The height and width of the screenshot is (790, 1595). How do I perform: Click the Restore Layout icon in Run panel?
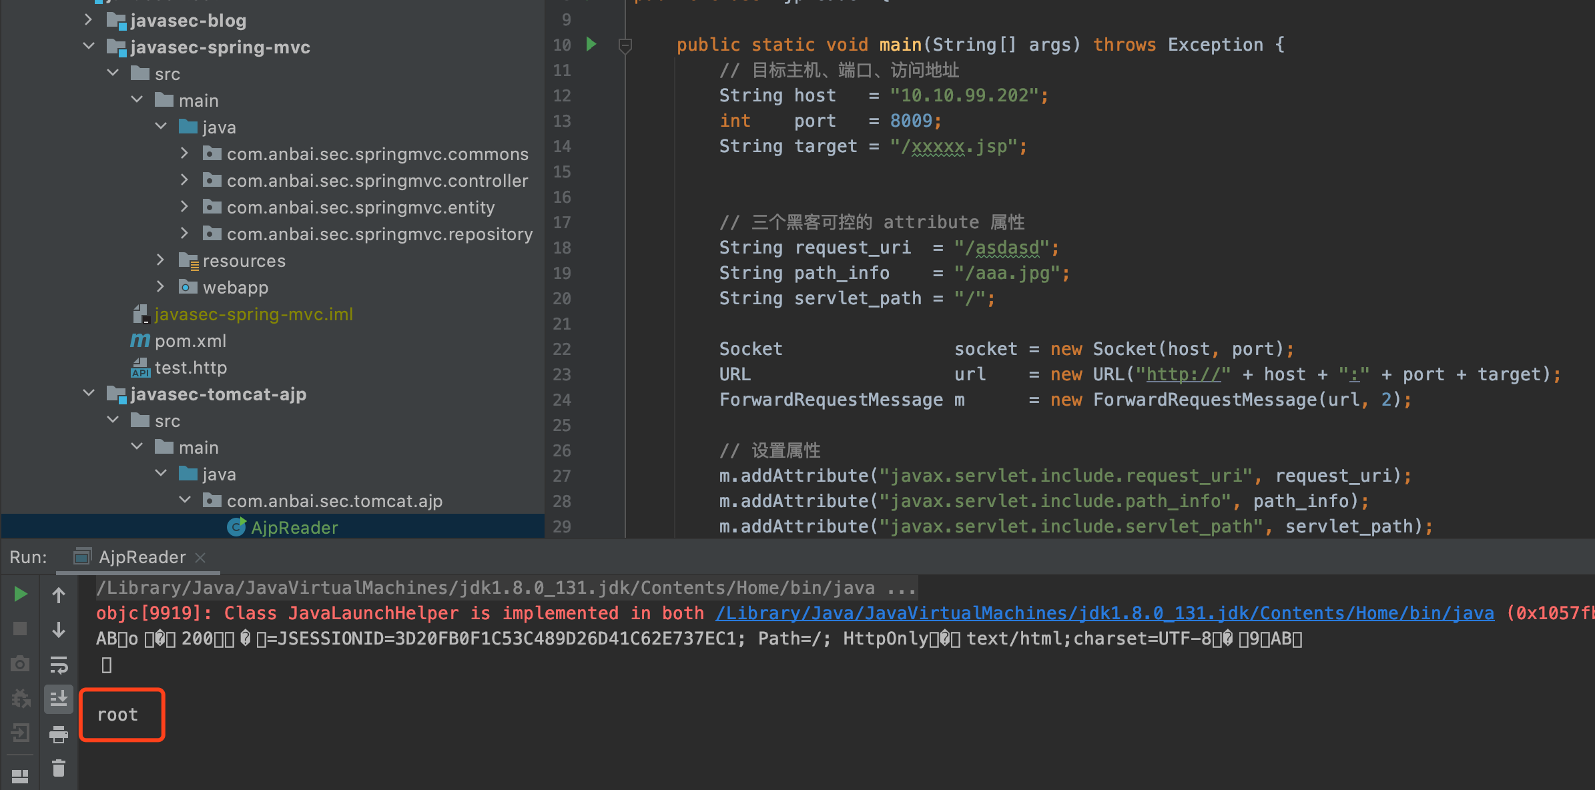pyautogui.click(x=20, y=776)
